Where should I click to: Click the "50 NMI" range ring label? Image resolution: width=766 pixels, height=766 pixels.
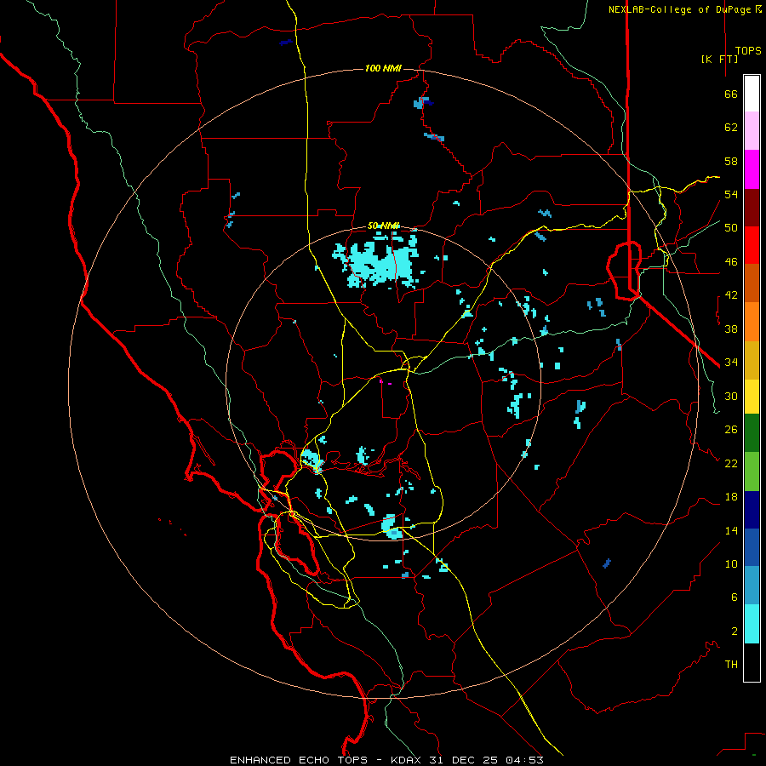pos(383,226)
